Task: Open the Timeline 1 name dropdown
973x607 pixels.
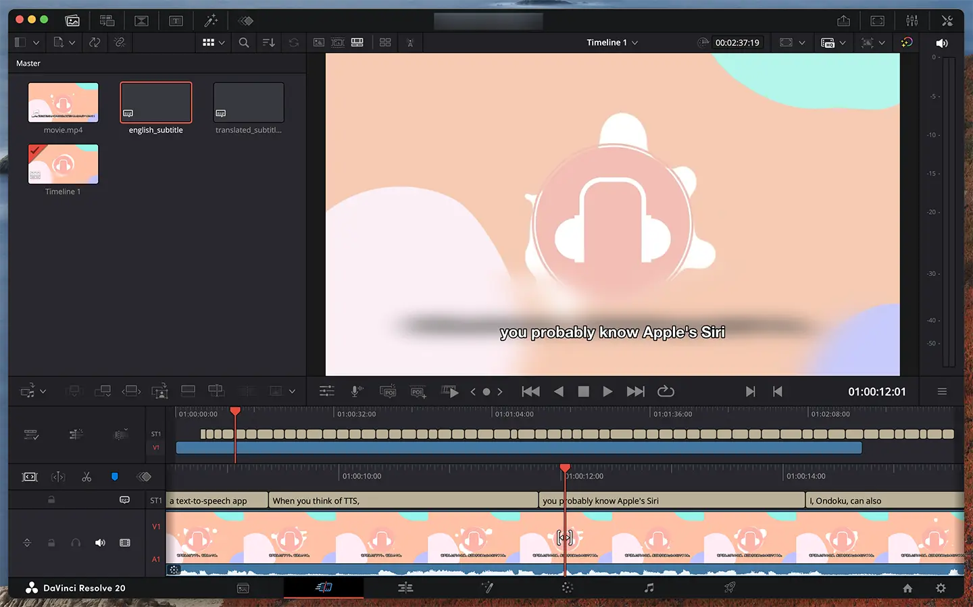Action: [x=634, y=43]
